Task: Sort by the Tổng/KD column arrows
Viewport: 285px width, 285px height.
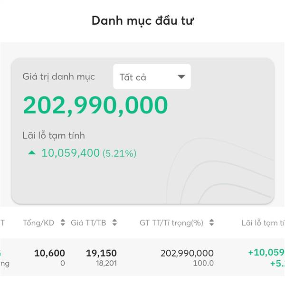Action: coord(63,222)
